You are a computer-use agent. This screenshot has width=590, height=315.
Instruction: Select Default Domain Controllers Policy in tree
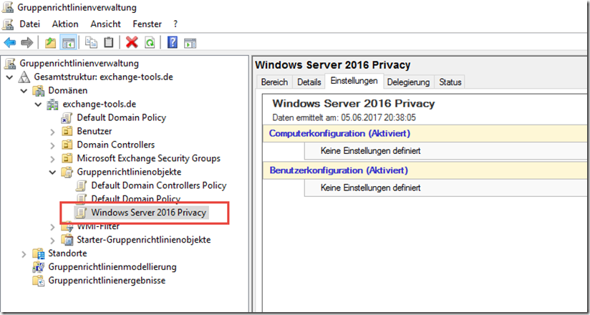[158, 185]
